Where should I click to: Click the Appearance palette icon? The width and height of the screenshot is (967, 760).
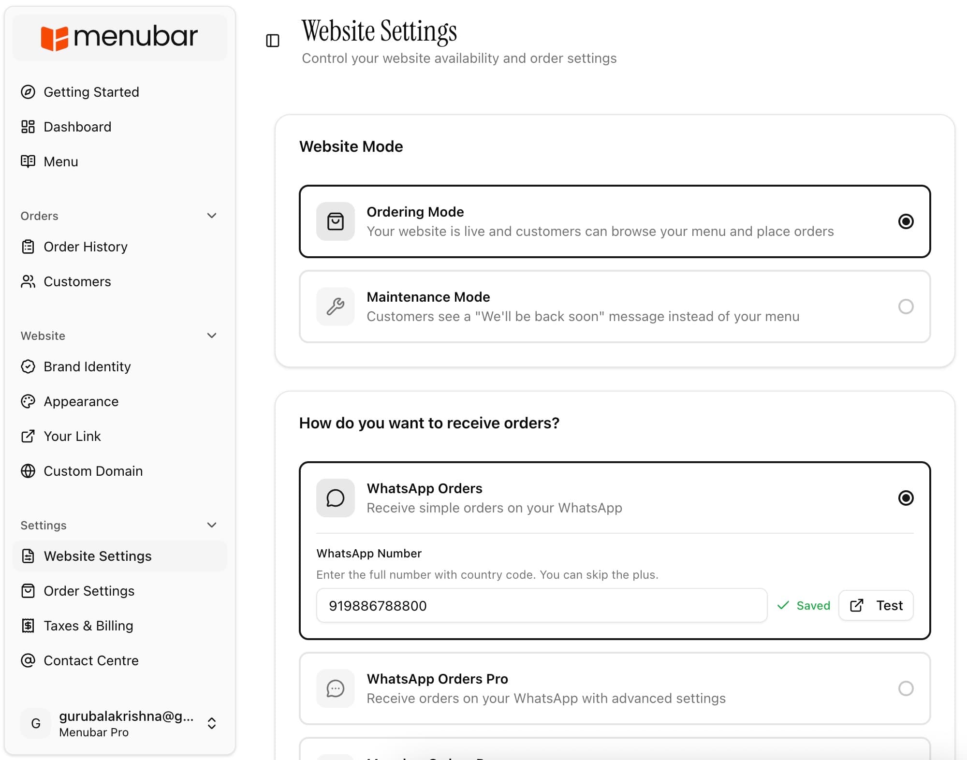tap(28, 401)
